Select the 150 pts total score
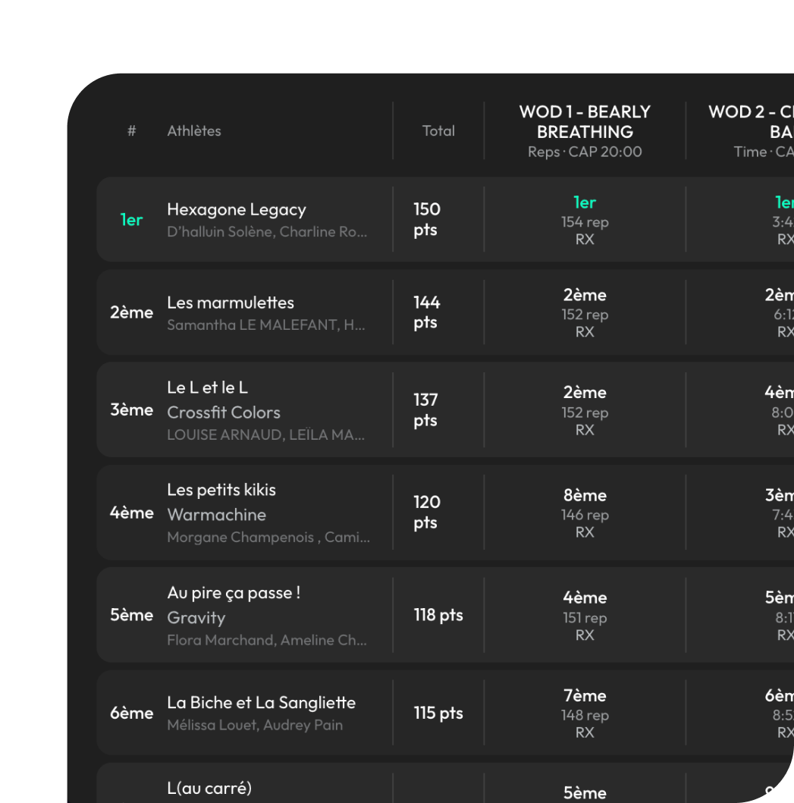Screen dimensions: 794x803 pos(427,219)
